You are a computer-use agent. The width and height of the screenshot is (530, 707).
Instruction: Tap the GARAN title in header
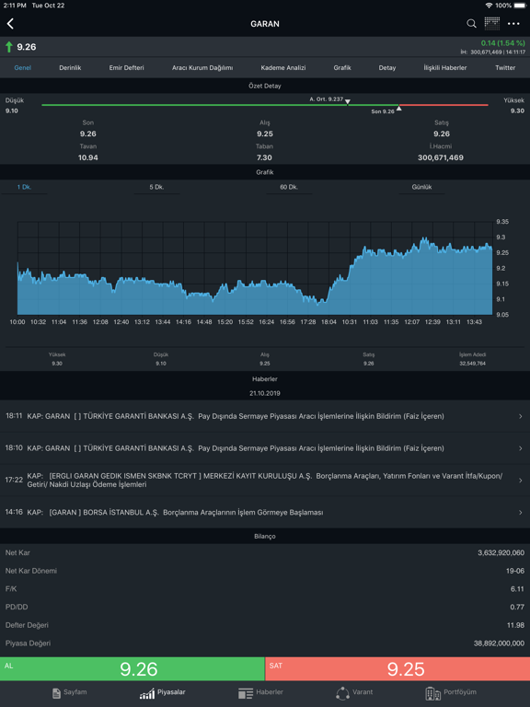(x=265, y=24)
